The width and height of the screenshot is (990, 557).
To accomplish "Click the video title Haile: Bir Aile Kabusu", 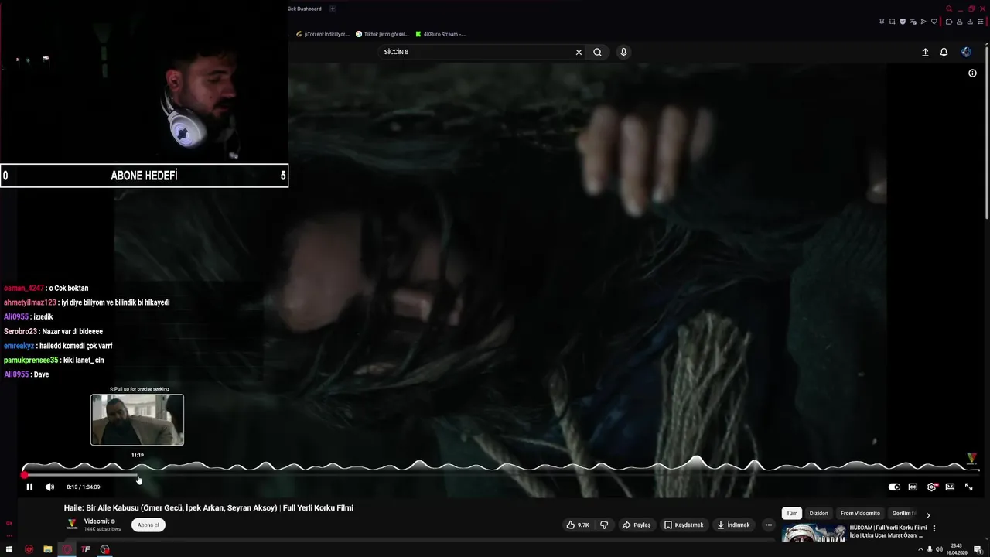I will point(209,508).
